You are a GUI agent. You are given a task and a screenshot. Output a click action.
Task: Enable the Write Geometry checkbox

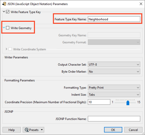(x=8, y=28)
